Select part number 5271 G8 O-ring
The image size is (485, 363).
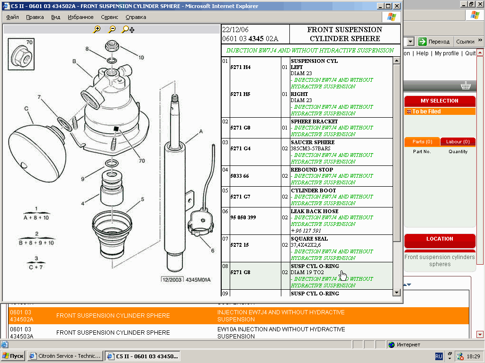tap(240, 272)
